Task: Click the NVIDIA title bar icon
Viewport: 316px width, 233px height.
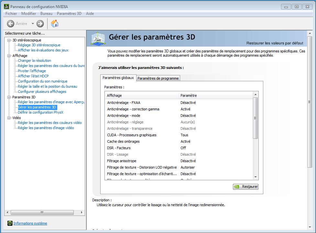Action: point(6,6)
